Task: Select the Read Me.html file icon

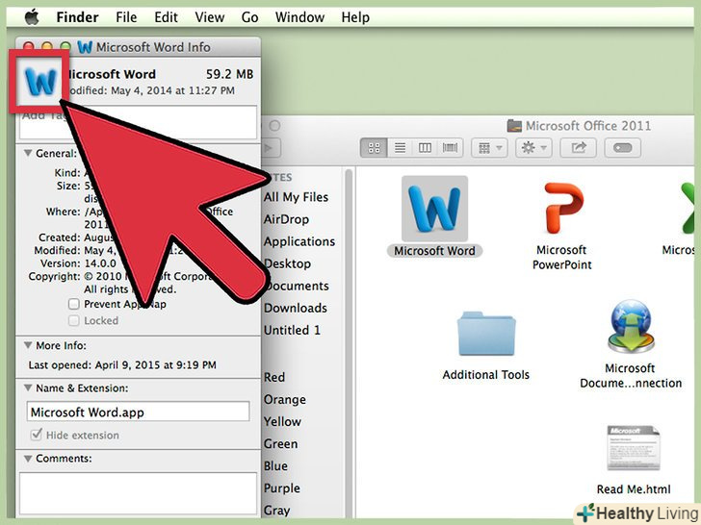Action: point(633,448)
